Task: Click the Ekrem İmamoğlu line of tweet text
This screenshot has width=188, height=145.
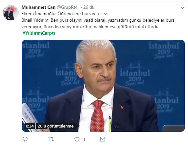Action: point(65,14)
